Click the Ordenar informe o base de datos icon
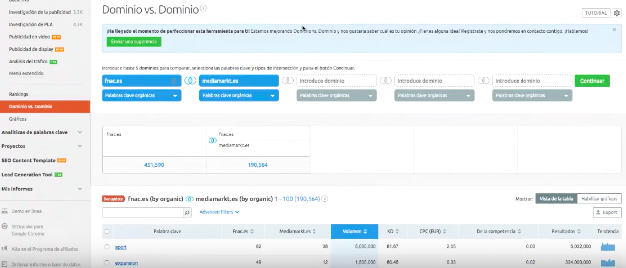Screen dimensions: 626x268 tap(4, 264)
